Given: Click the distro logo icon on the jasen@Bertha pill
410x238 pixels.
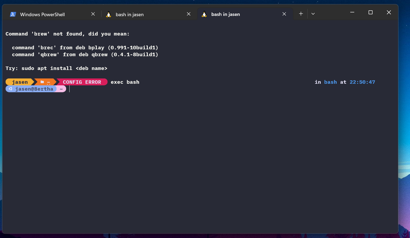Looking at the screenshot, I should point(10,89).
